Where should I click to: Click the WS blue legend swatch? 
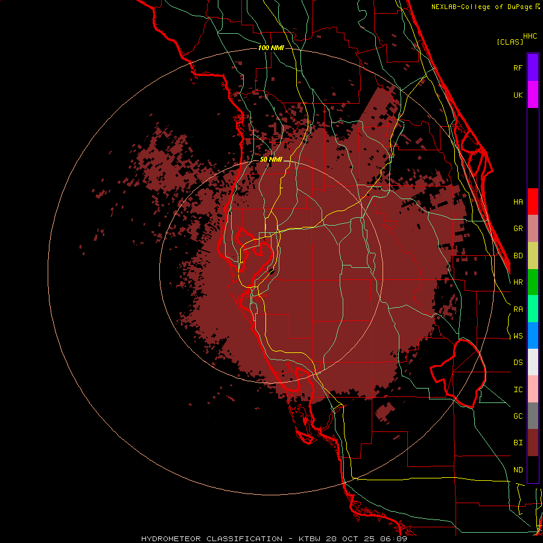tap(533, 335)
